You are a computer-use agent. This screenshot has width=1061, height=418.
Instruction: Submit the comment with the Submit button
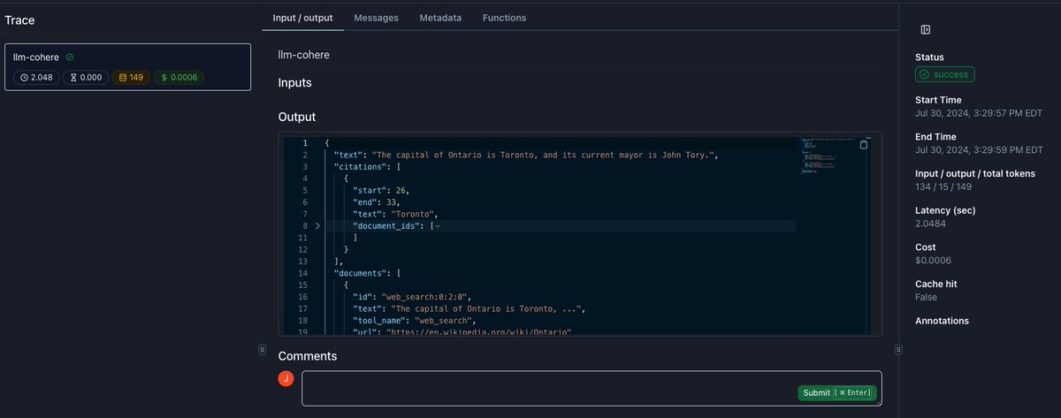[x=836, y=393]
